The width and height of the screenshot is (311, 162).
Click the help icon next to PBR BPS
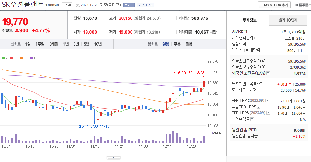point(268,113)
